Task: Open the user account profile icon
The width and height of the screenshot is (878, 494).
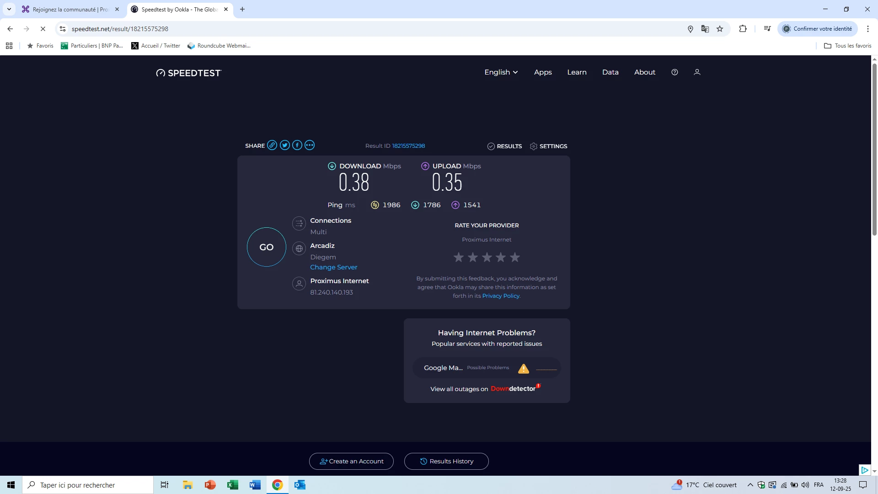Action: pyautogui.click(x=697, y=72)
